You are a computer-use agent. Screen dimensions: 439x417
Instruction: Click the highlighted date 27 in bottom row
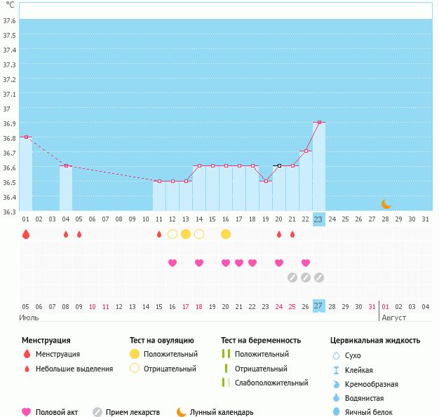(x=318, y=306)
